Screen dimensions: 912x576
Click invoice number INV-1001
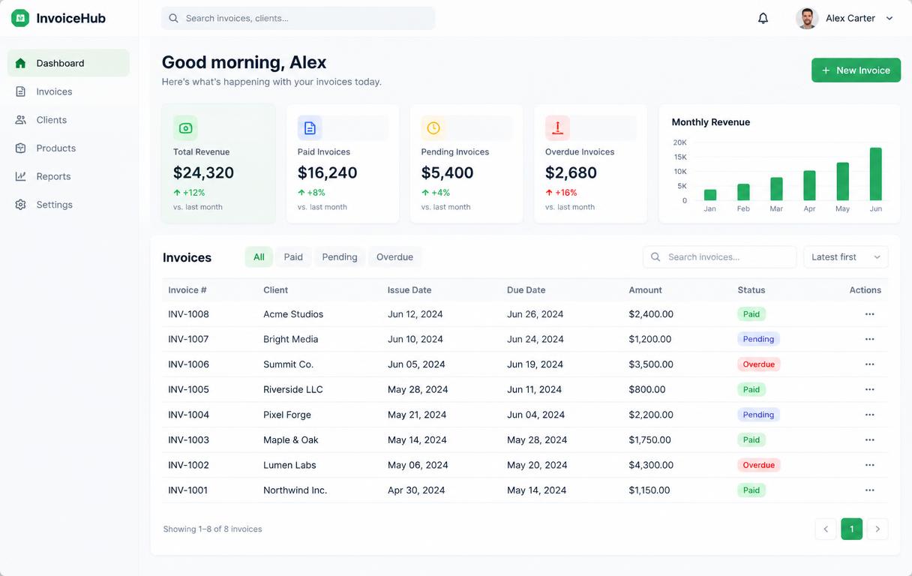click(187, 490)
